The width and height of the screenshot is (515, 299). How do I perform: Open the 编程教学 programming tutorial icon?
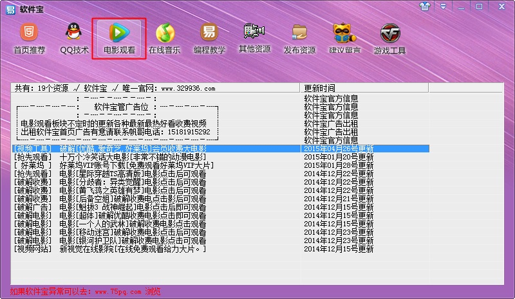click(x=209, y=38)
